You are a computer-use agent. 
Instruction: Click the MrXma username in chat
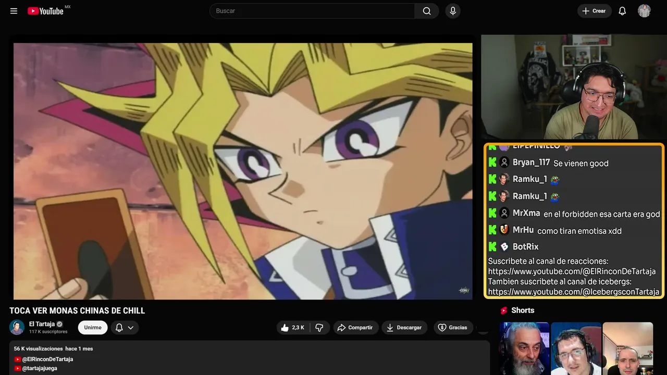pos(526,213)
